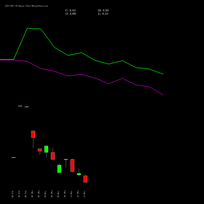Select the last red candle above 13 Mar
This screenshot has width=204, height=204.
coord(85,179)
